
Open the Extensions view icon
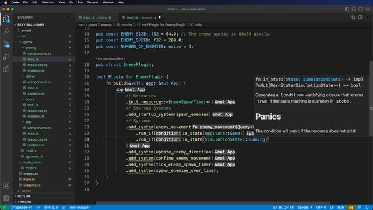(x=6, y=69)
